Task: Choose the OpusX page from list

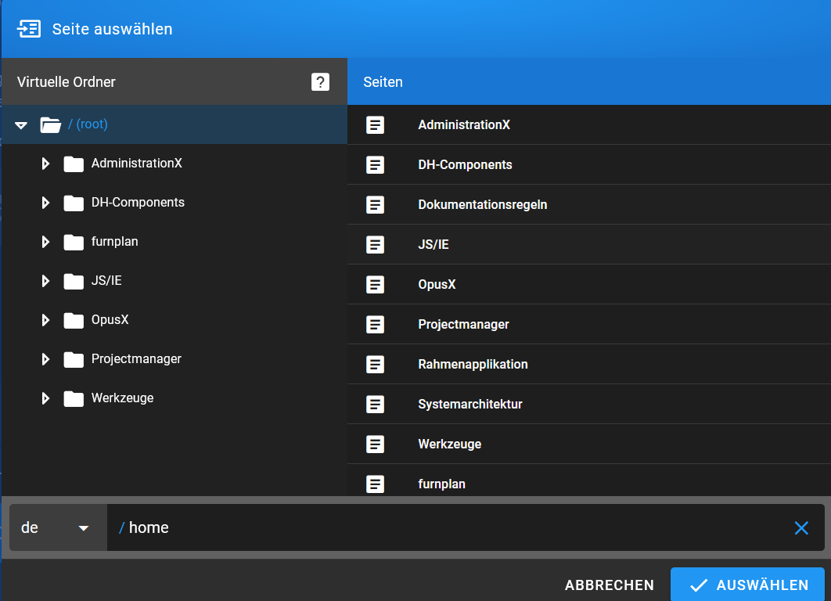Action: coord(437,285)
